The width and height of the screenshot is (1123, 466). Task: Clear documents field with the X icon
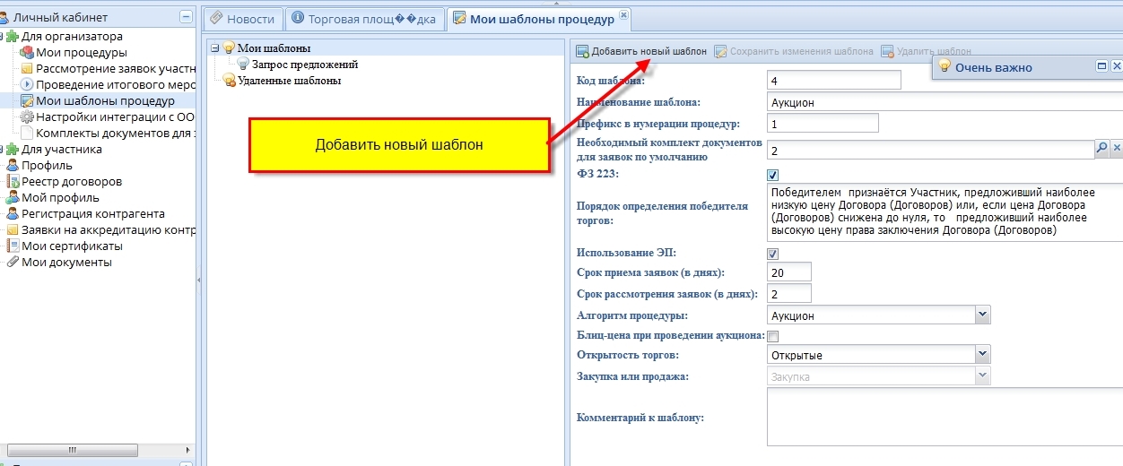[x=1117, y=149]
